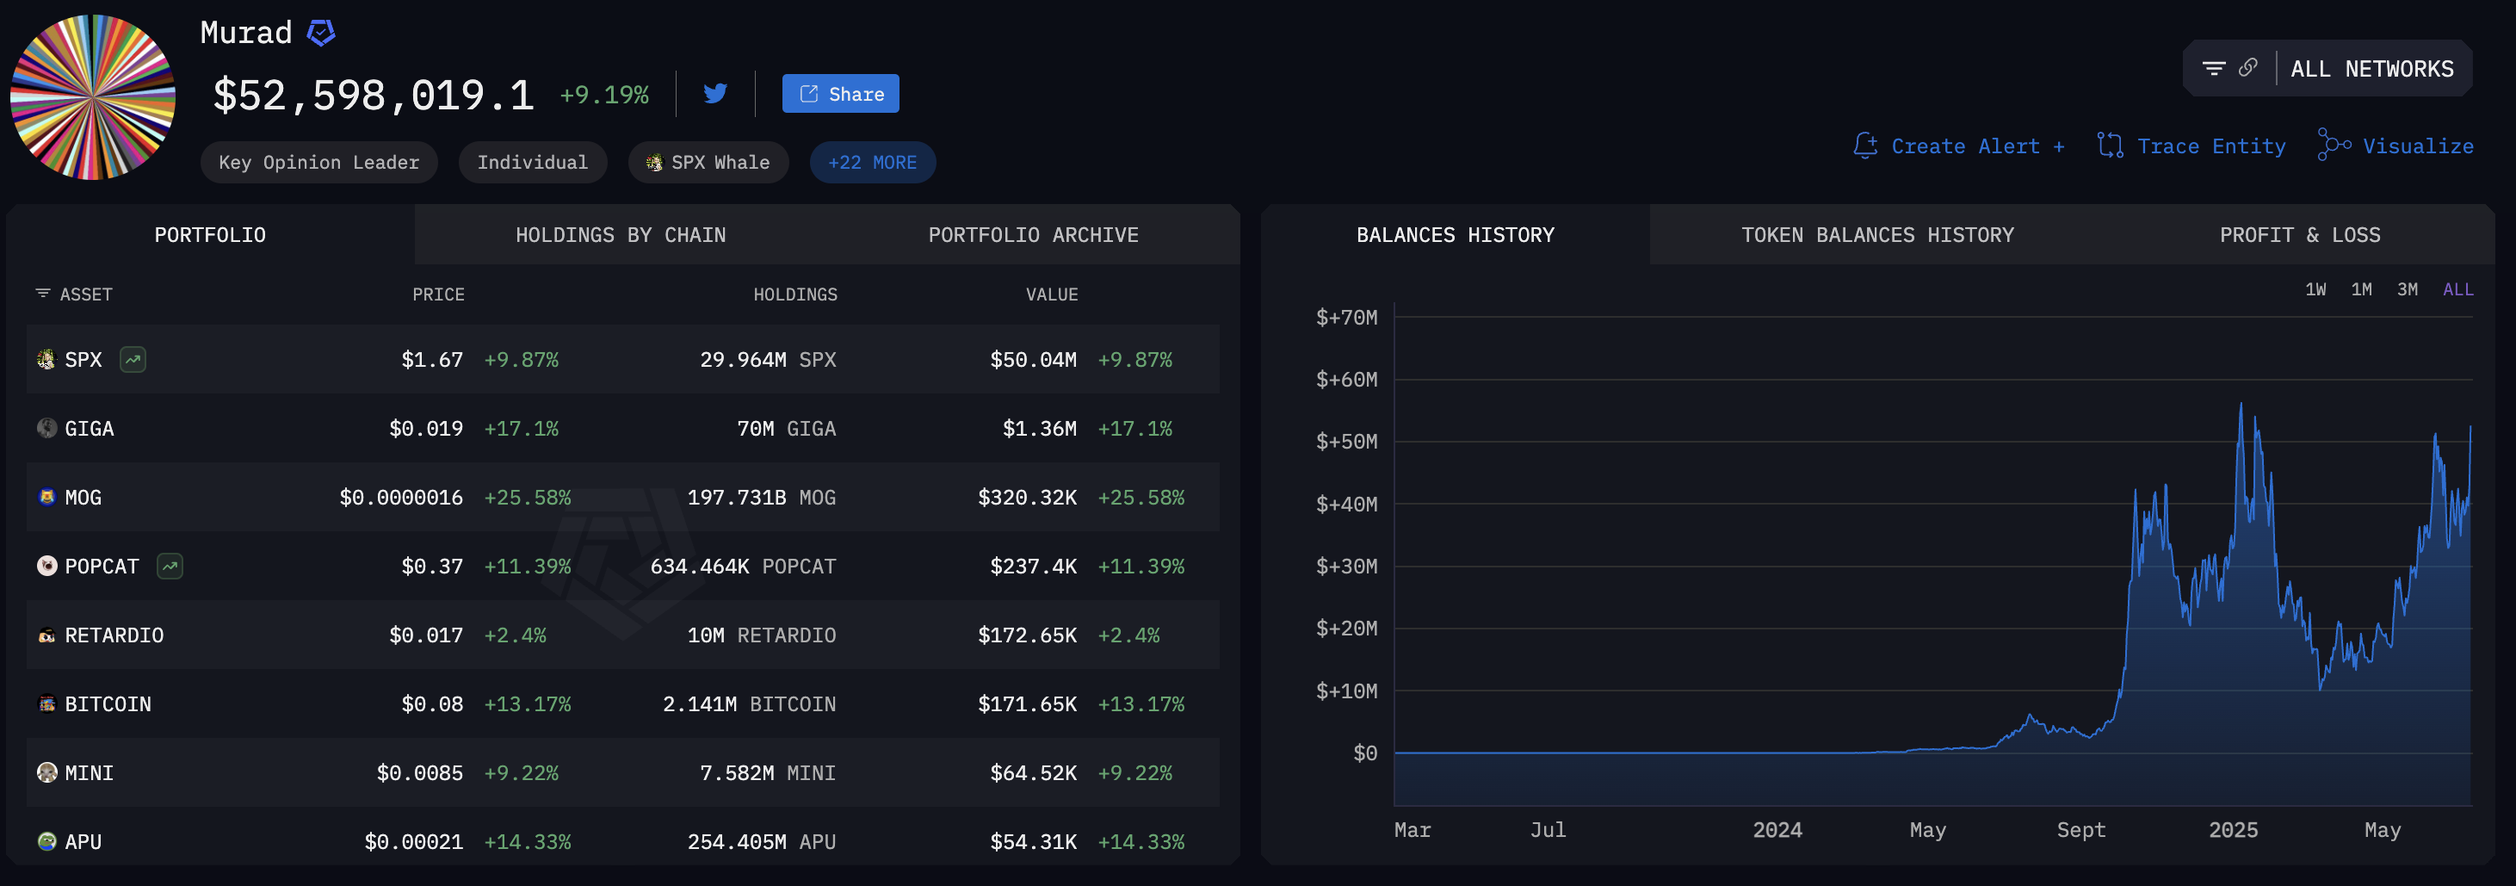Click the blue Share button
The image size is (2516, 886).
pyautogui.click(x=840, y=94)
